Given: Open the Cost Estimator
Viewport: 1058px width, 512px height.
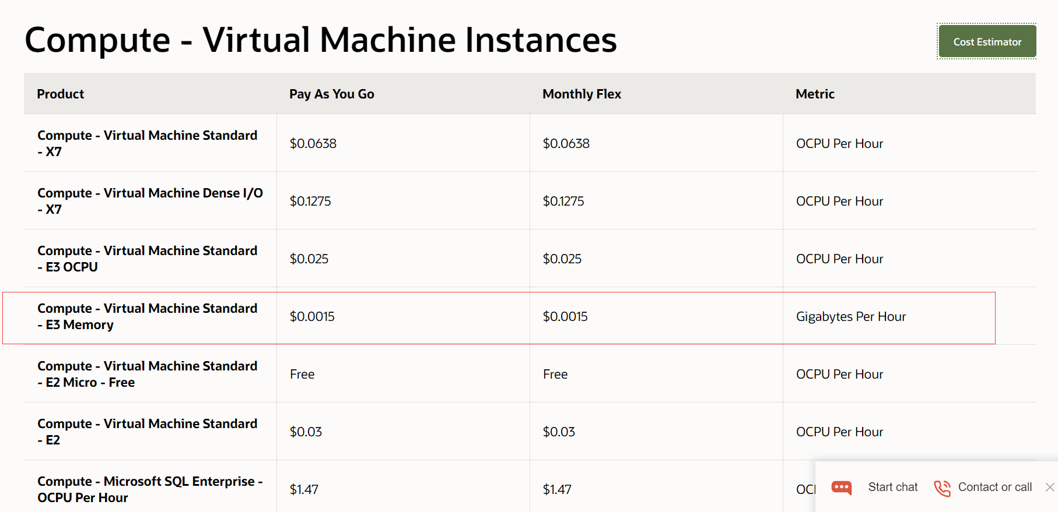Looking at the screenshot, I should click(987, 42).
